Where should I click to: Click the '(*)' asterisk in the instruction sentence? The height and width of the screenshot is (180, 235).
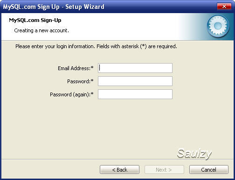tap(143, 46)
